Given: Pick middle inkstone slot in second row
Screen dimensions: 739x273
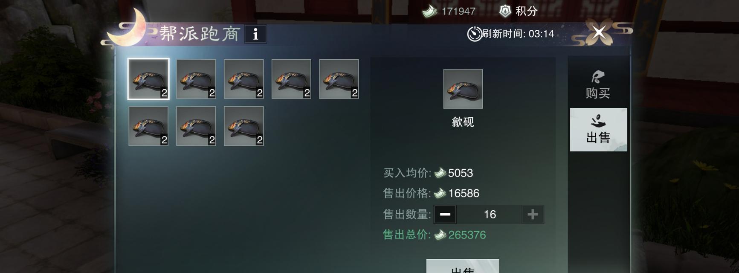Looking at the screenshot, I should 196,126.
